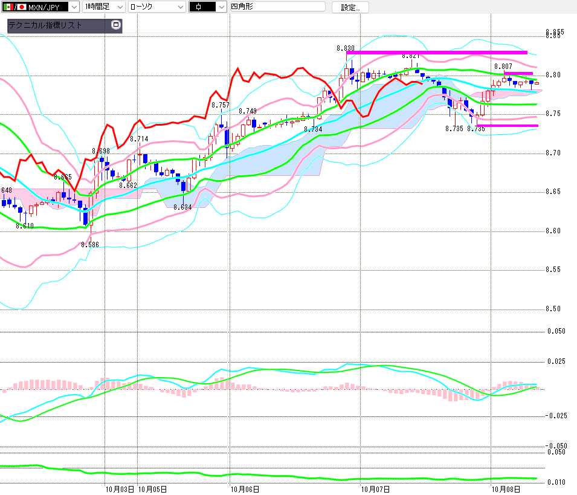Expand the テクニカル指標リスト panel with its square icon
Viewport: 577px width, 495px height.
[x=116, y=25]
